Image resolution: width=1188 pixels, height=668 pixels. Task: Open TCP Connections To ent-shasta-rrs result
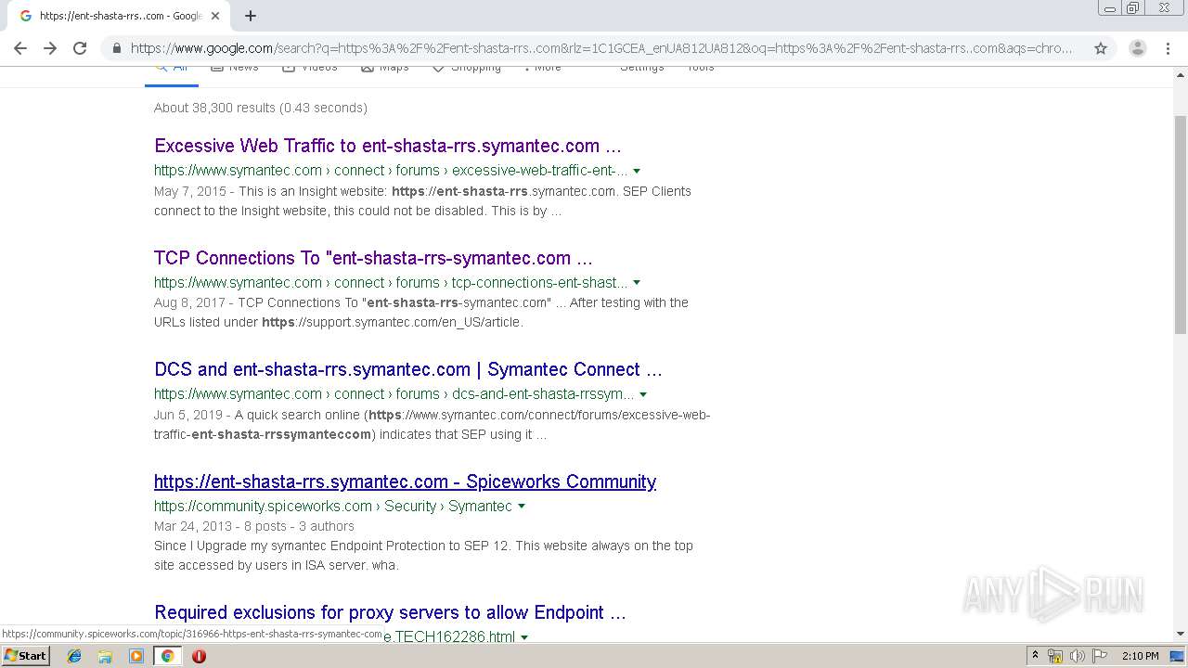point(373,258)
